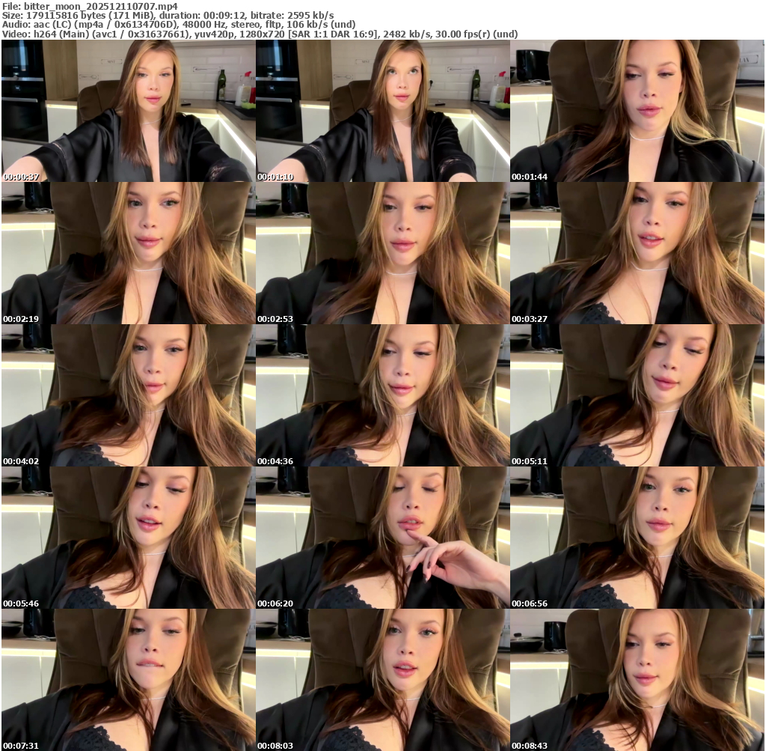The width and height of the screenshot is (766, 751).
Task: Select the thumbnail at 00:00:37
Action: pos(128,111)
